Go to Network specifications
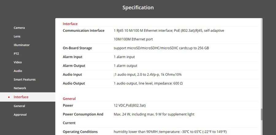 pos(20,88)
